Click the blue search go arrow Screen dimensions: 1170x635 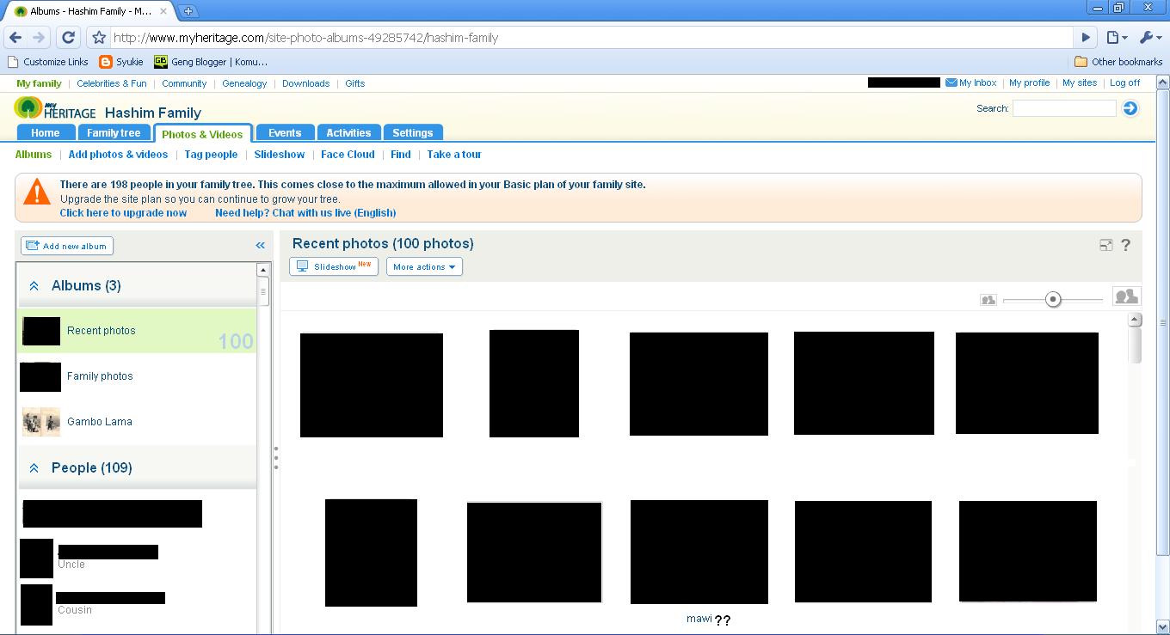pos(1130,108)
